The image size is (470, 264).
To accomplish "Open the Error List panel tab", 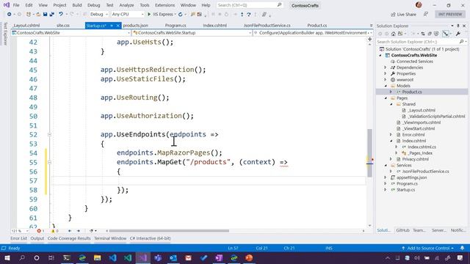I will (x=18, y=238).
